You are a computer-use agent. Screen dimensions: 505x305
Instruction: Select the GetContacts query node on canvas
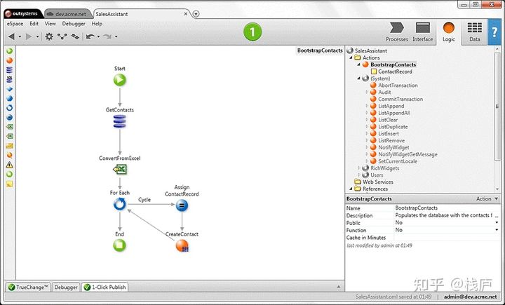coord(119,122)
